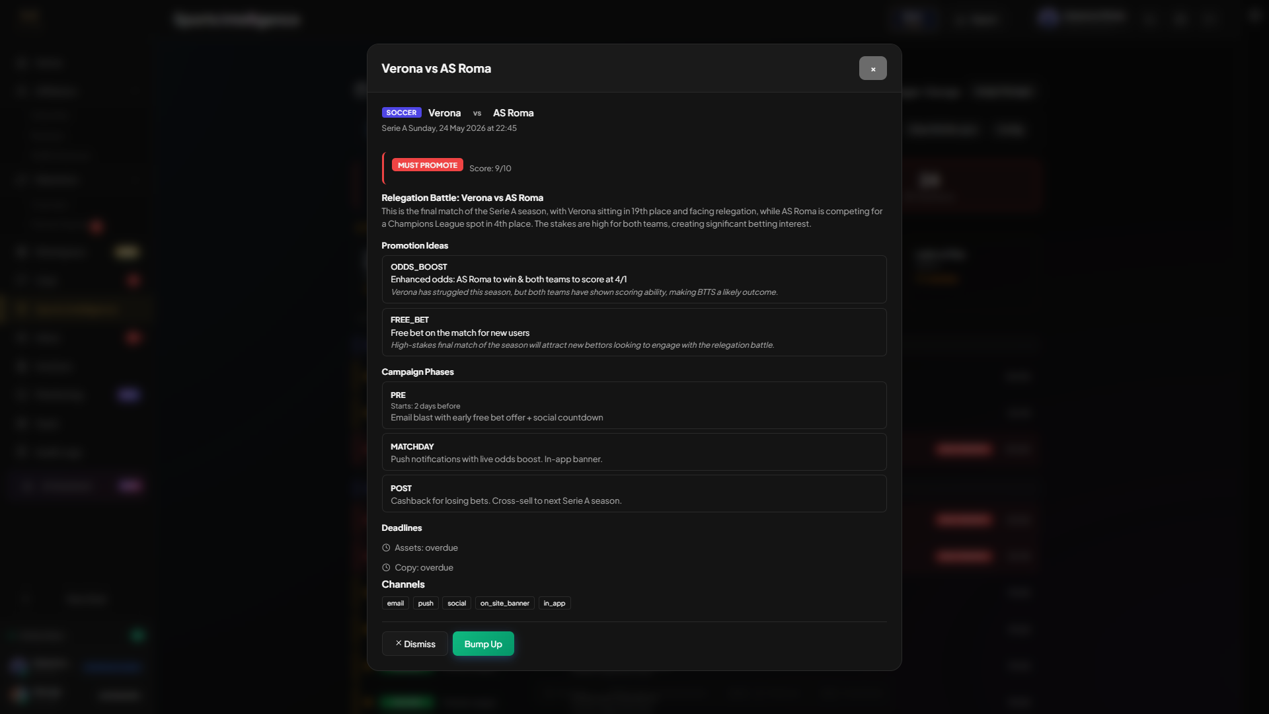Open the ODDS_BOOST promotion idea card
This screenshot has height=714, width=1269.
(634, 280)
